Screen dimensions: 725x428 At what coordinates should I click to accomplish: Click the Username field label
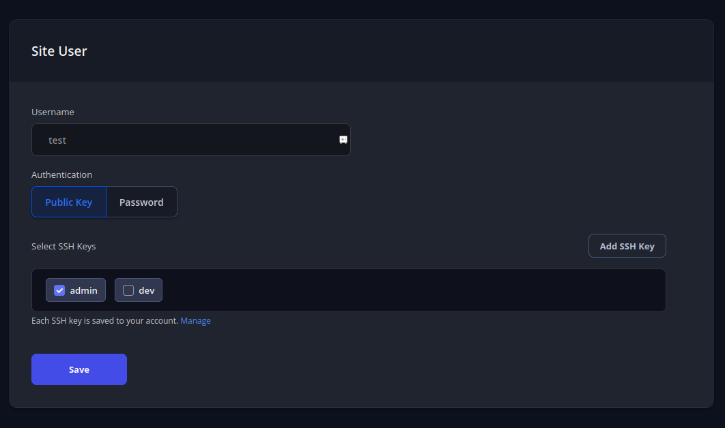click(x=53, y=112)
